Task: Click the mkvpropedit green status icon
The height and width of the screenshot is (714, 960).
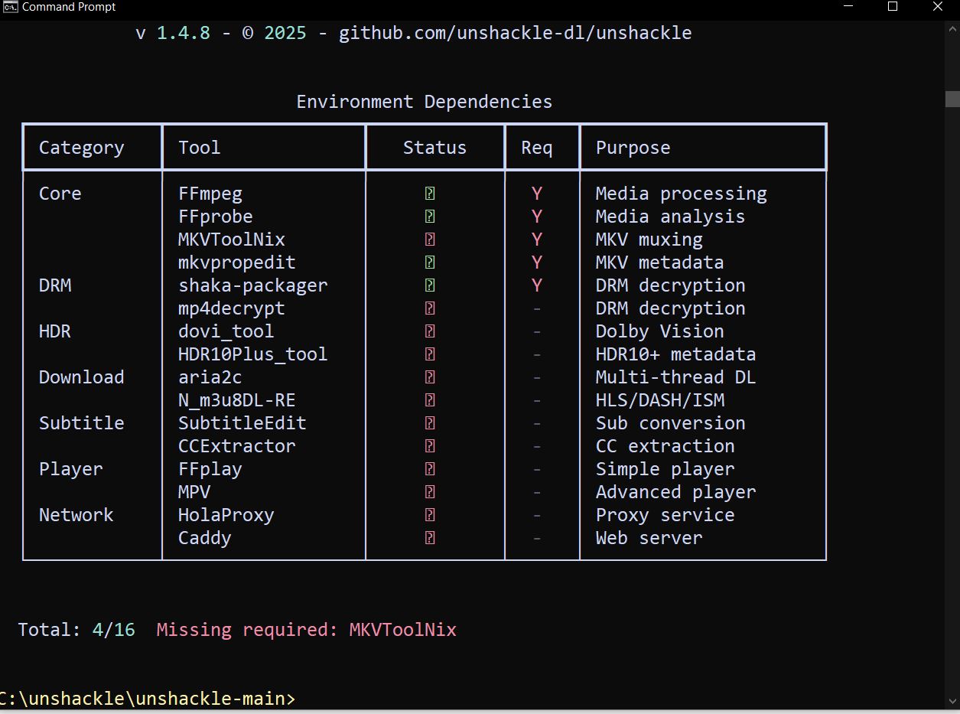Action: tap(430, 262)
